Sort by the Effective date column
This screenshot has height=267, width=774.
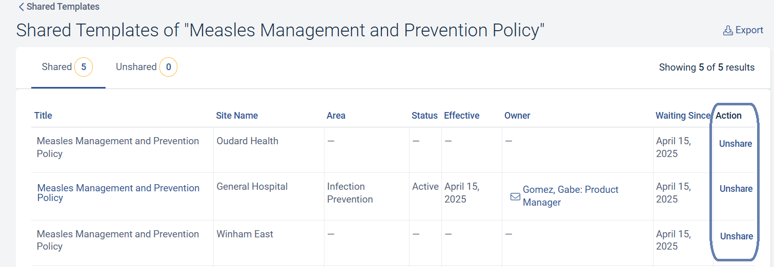tap(461, 116)
